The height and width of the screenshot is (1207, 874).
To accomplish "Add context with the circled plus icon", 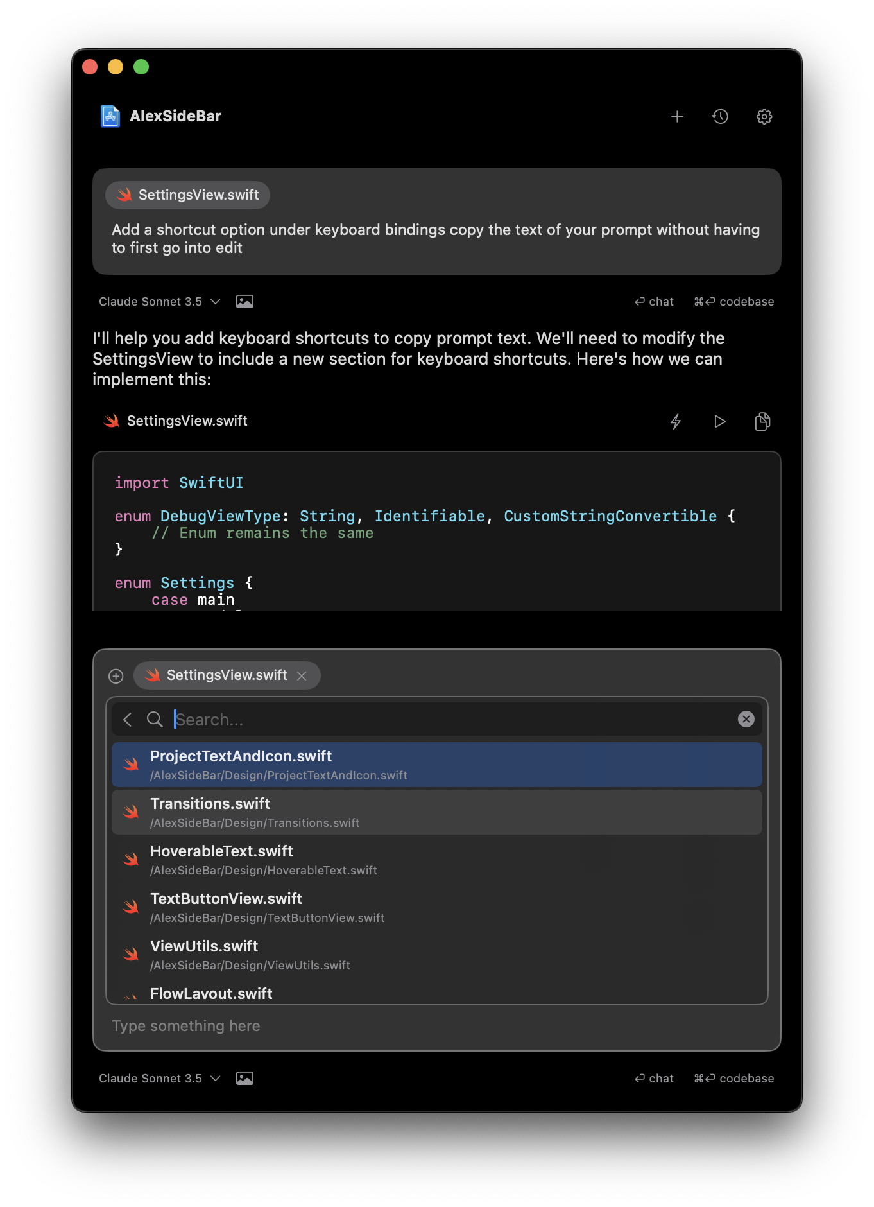I will (x=116, y=675).
